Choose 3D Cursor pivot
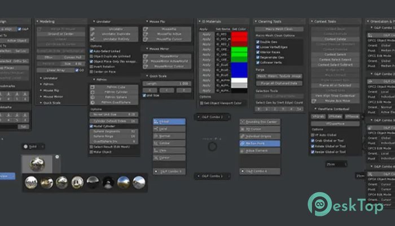 260,129
